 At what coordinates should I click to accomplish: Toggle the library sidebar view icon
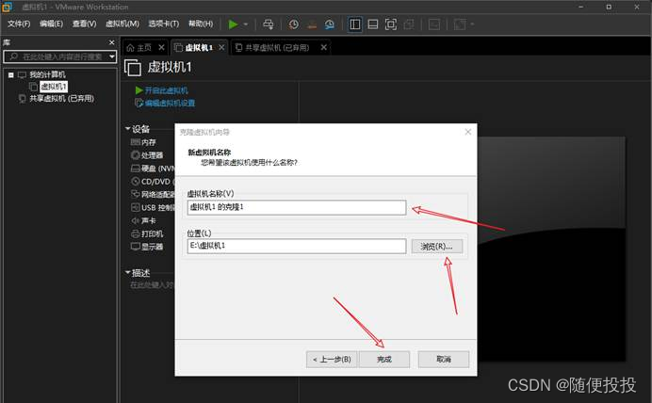pos(354,24)
